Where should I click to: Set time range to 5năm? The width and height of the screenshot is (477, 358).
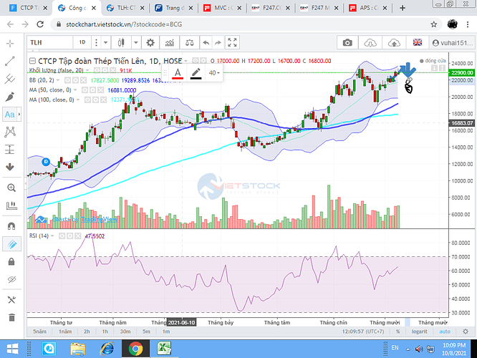pyautogui.click(x=40, y=332)
